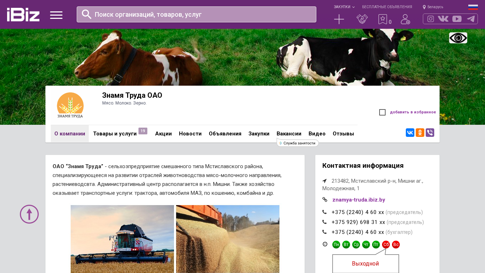Screen dimensions: 485x273
Task: Open the Отзывы tab
Action: [x=343, y=134]
